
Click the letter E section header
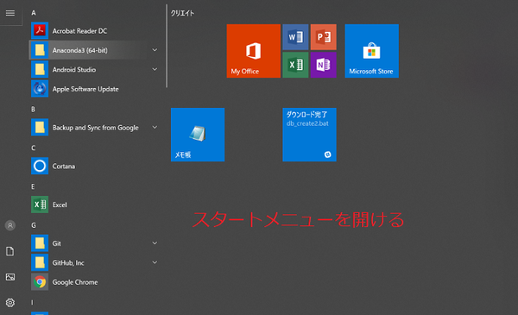33,186
